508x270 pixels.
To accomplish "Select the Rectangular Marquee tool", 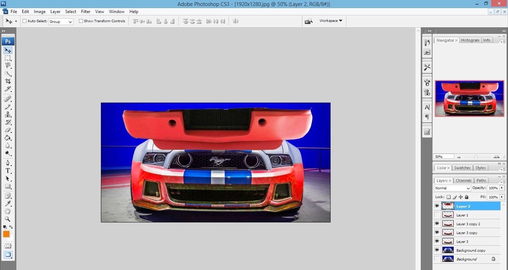I will click(8, 58).
